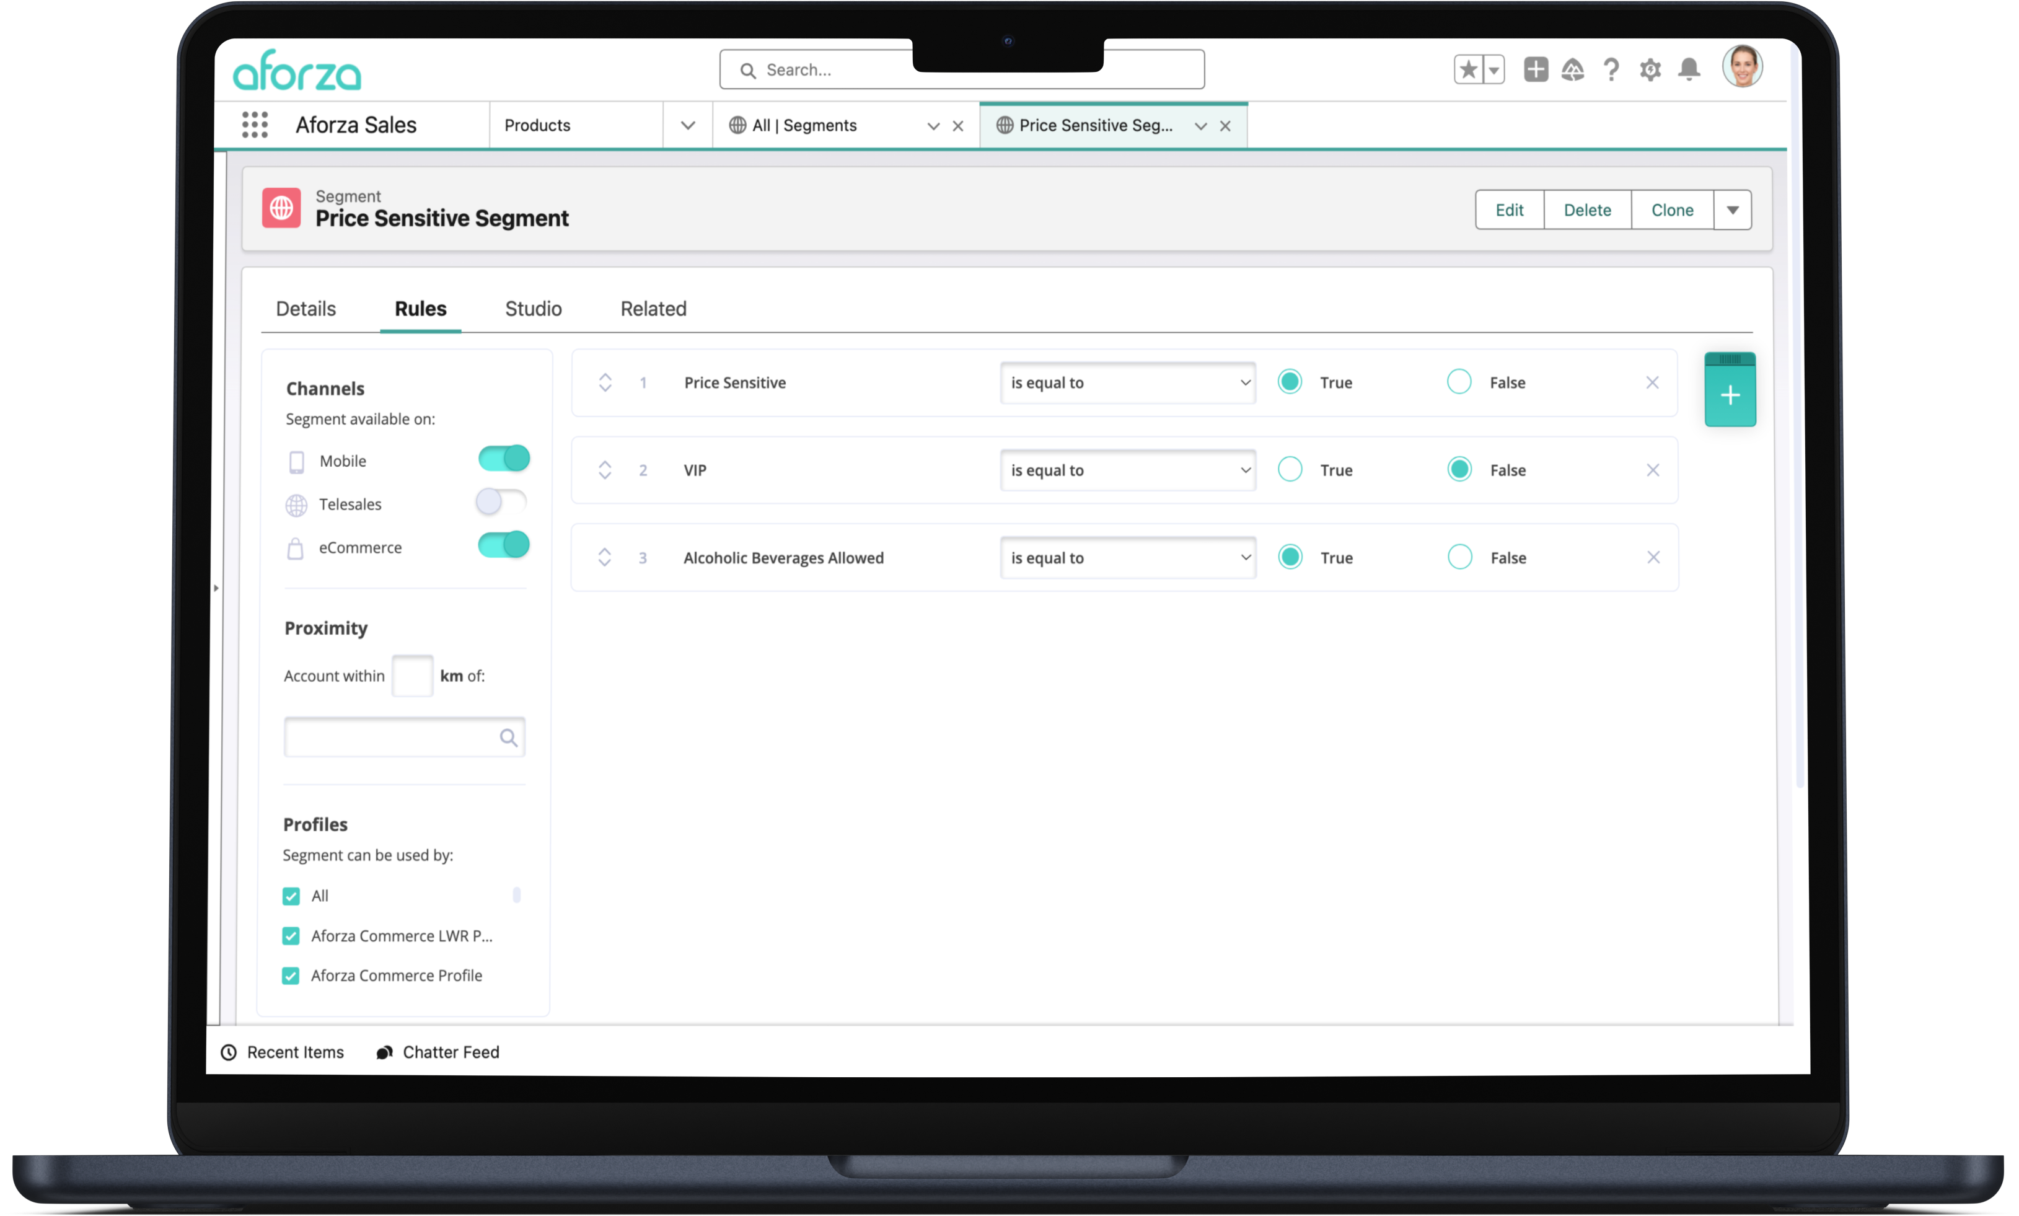Screen dimensions: 2019x1216
Task: Click the Chatter Feed speech bubble icon
Action: [x=384, y=1052]
